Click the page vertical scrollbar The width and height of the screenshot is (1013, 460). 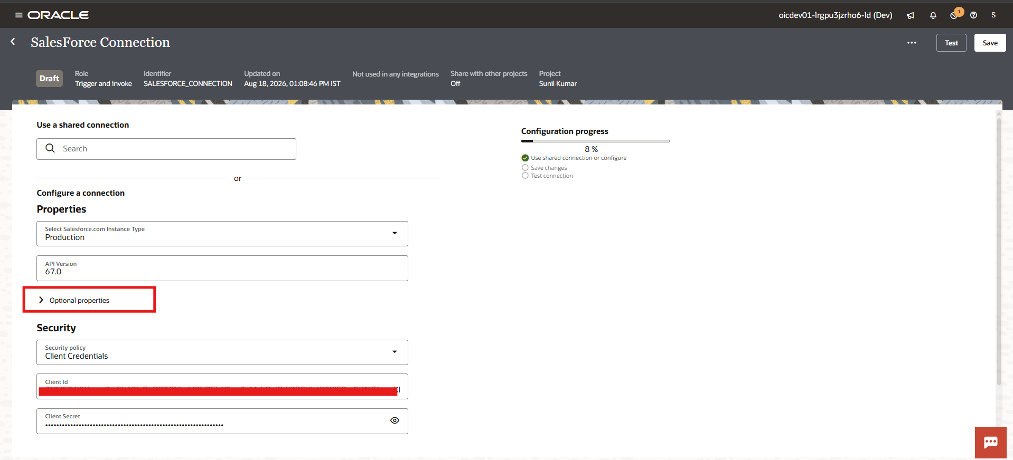(x=998, y=252)
